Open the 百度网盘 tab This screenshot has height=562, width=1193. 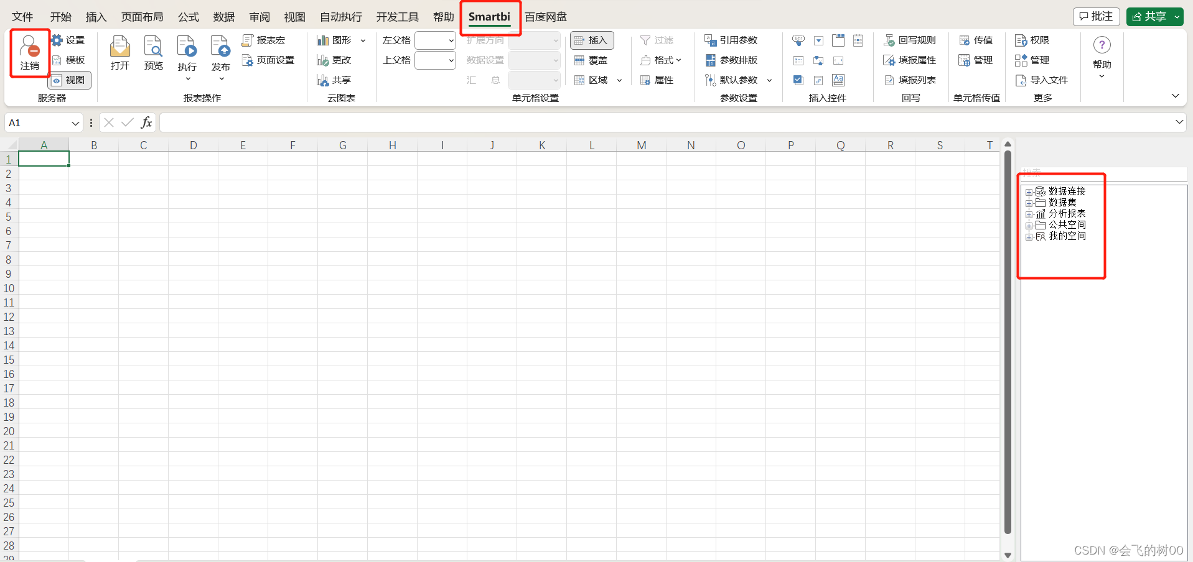[546, 17]
